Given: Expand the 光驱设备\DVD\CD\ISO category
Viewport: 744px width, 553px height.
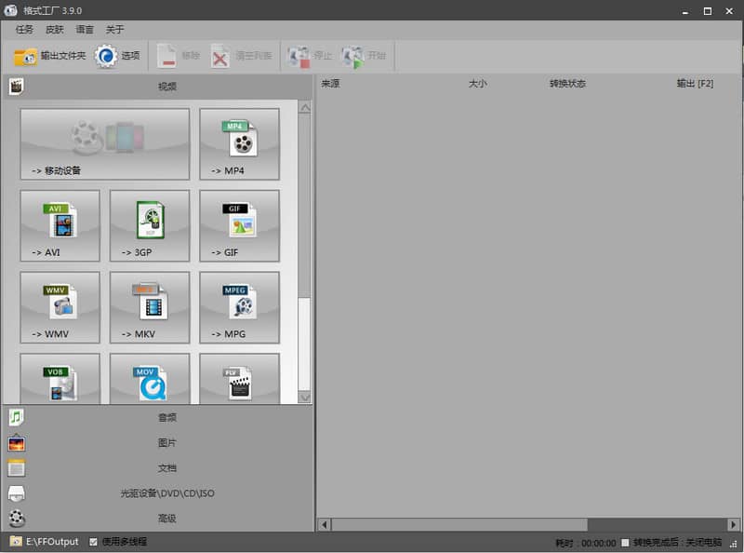Looking at the screenshot, I should pos(158,493).
